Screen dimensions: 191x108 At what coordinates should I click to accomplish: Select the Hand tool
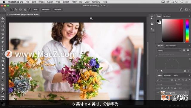[x=3, y=89]
